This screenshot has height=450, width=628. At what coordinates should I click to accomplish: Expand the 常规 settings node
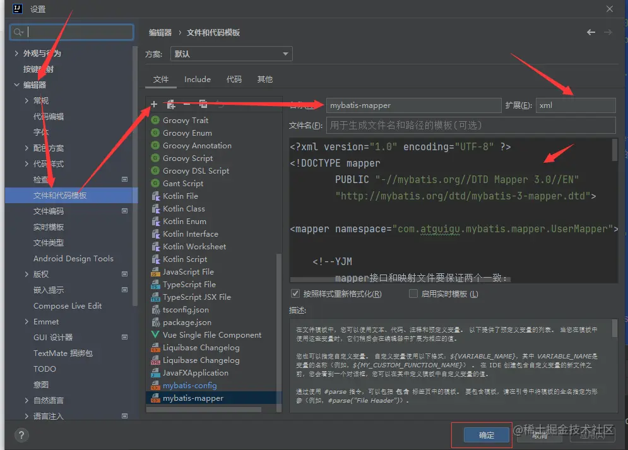coord(27,100)
